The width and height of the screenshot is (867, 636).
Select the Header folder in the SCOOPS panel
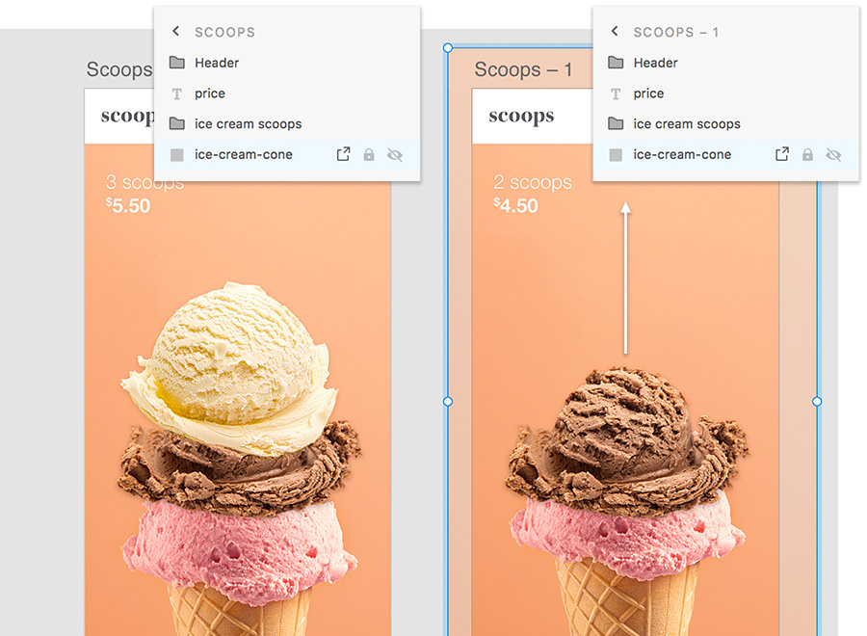point(287,63)
